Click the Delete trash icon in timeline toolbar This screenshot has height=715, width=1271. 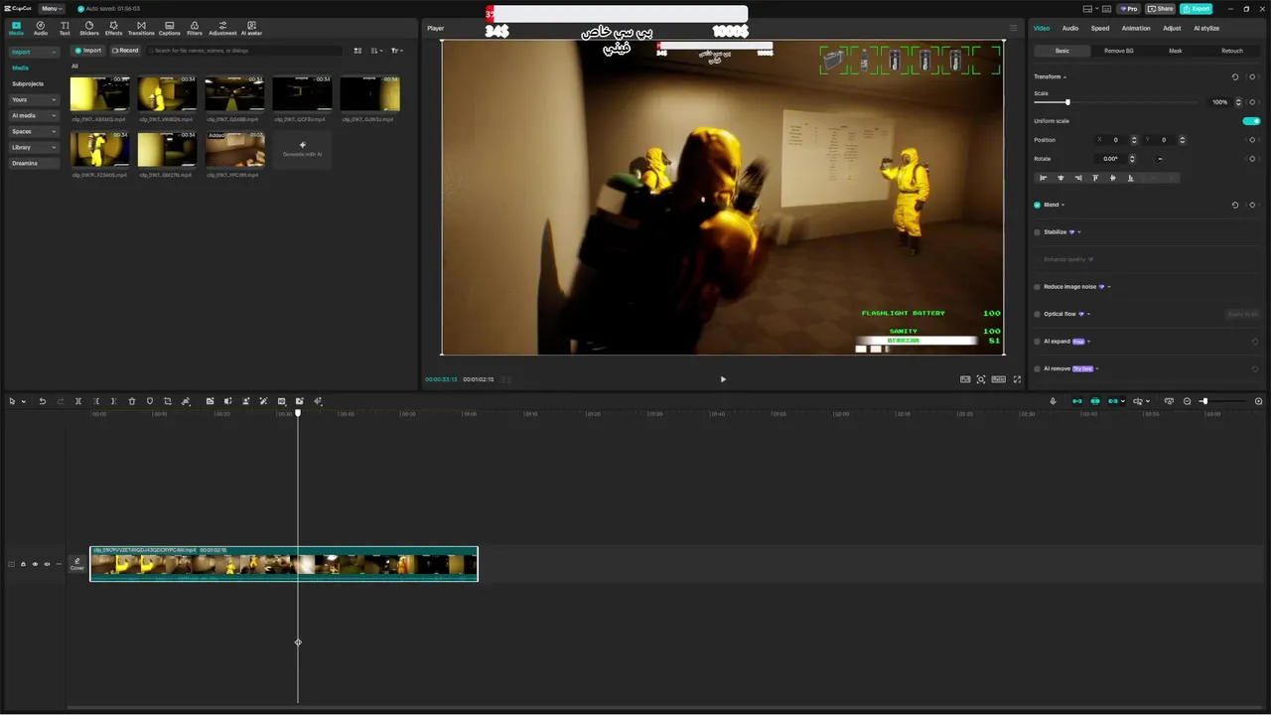[x=132, y=401]
